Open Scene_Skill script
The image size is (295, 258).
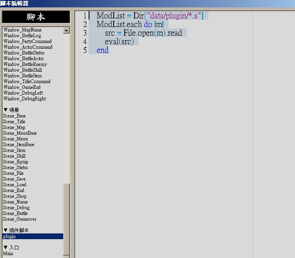point(14,156)
